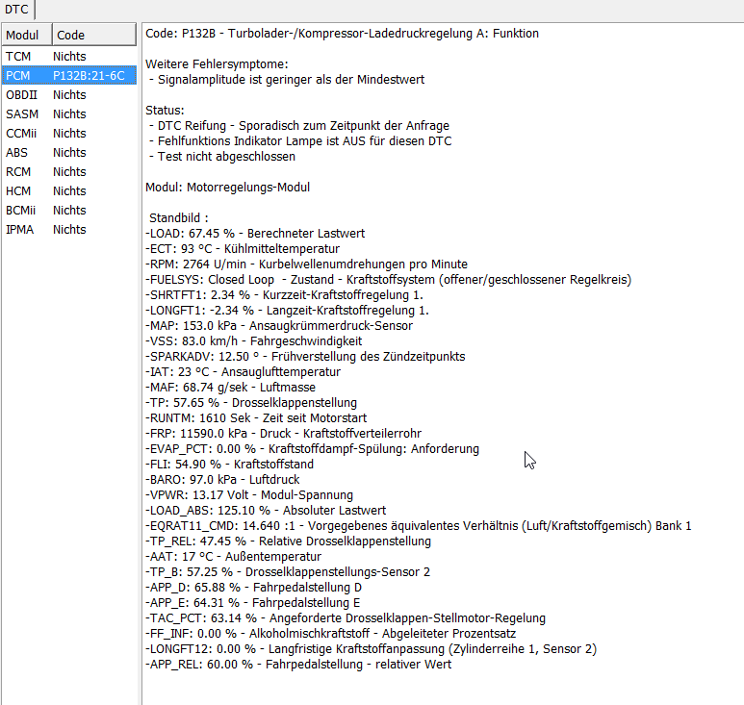Click the Code: P132B description line
This screenshot has height=705, width=744.
pos(342,34)
